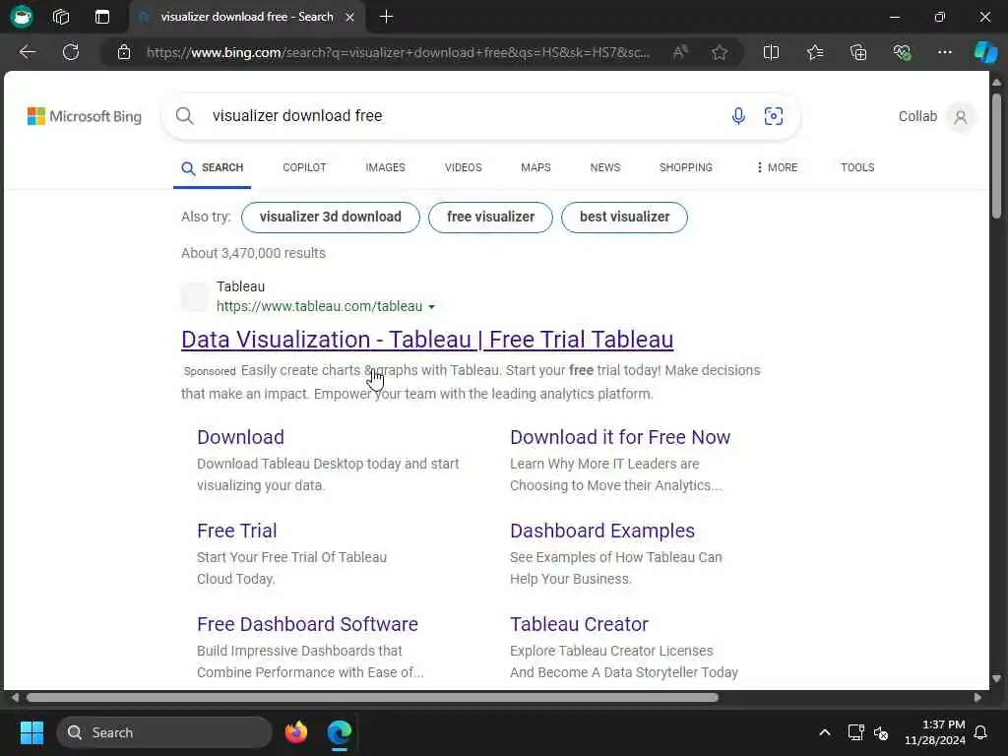Switch to the IMAGES tab
The image size is (1008, 756).
(x=385, y=167)
